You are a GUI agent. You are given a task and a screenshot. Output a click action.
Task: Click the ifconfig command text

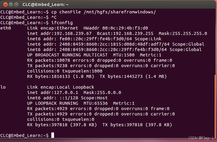[62, 23]
